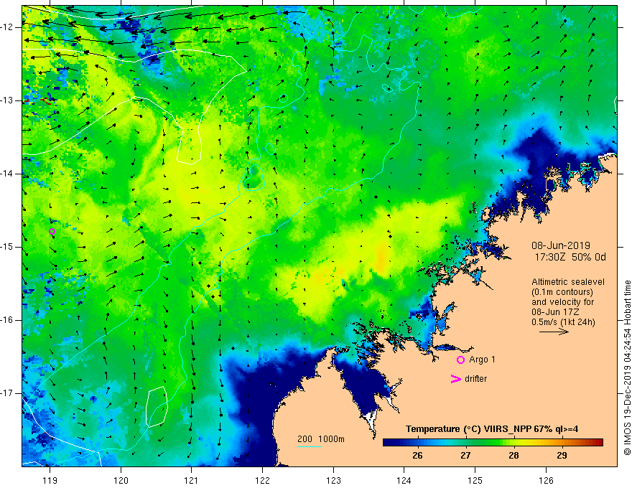The height and width of the screenshot is (488, 632).
Task: Click the magenta Argo float circle on the map
Action: (x=52, y=232)
